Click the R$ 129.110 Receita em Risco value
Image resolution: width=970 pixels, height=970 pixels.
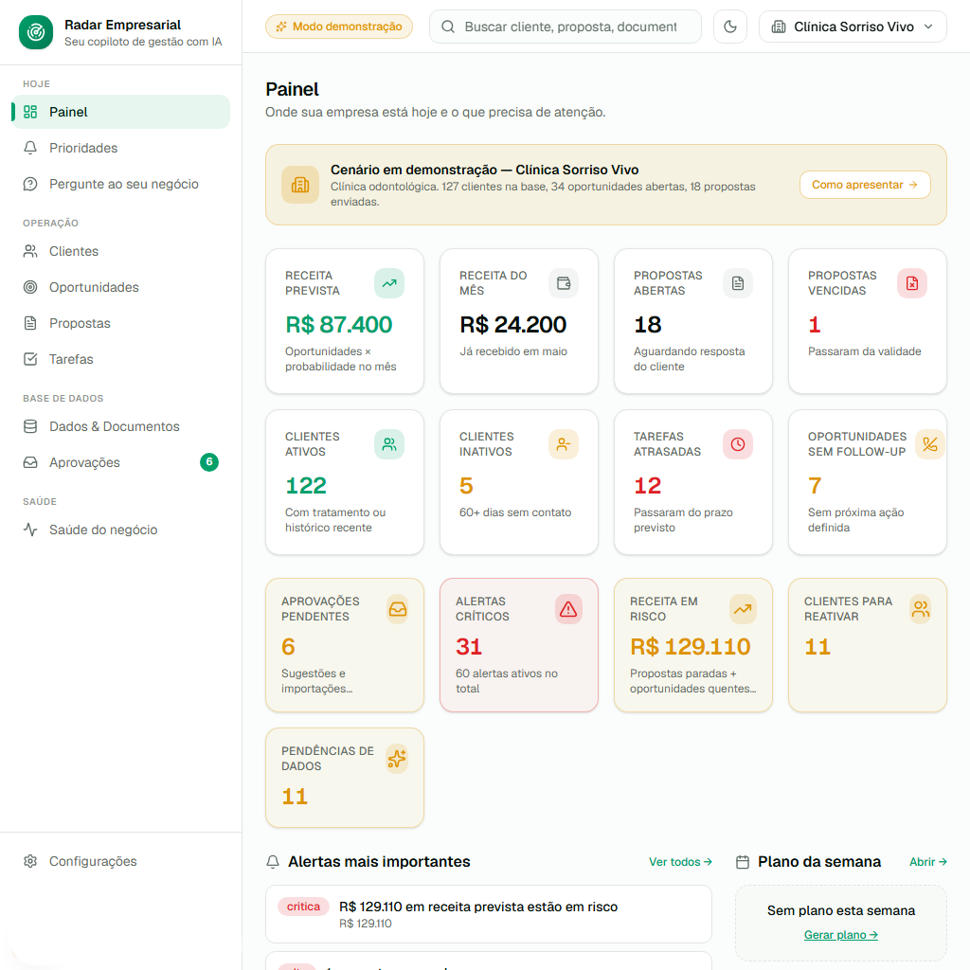tap(690, 647)
